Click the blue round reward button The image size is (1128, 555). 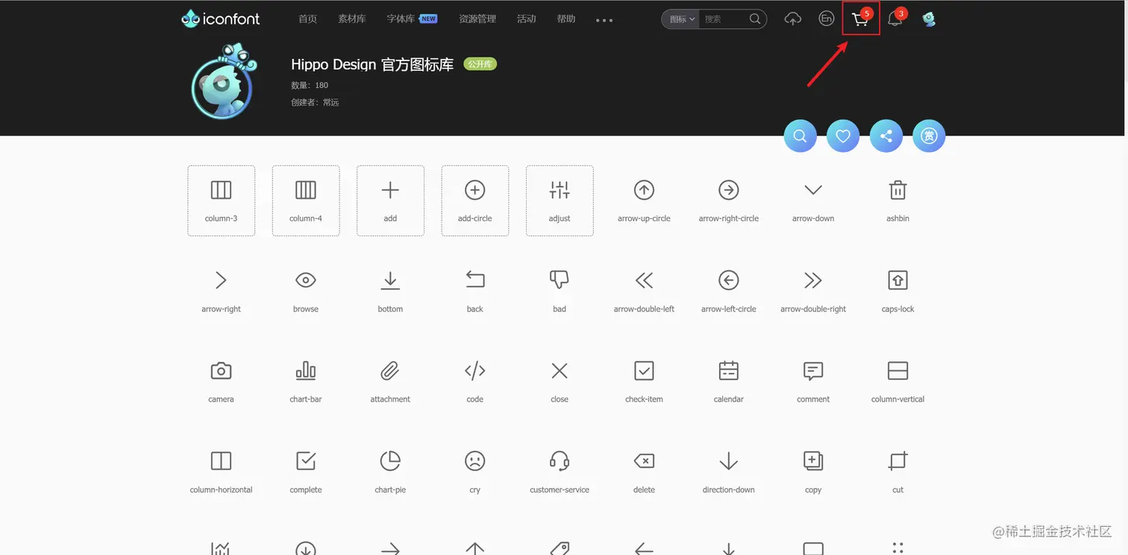[x=929, y=136]
